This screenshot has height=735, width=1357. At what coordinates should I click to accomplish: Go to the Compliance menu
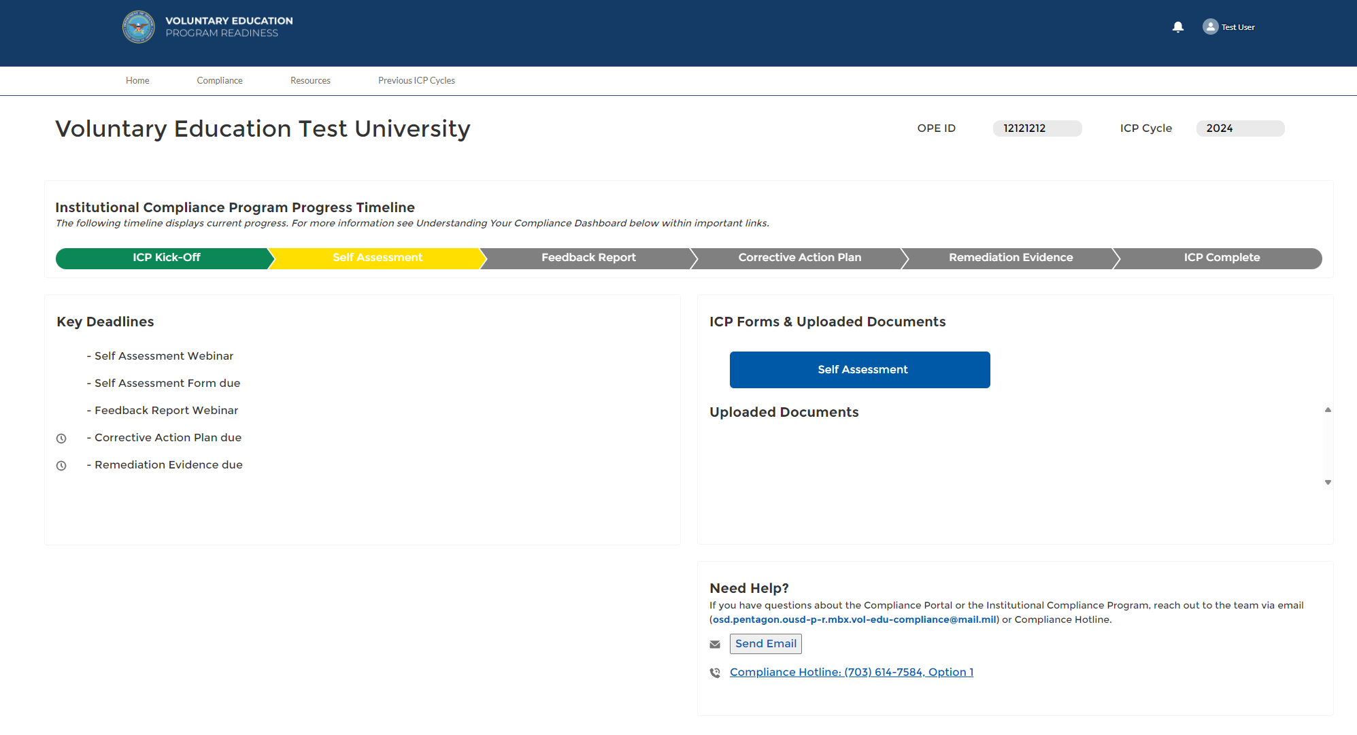[220, 80]
